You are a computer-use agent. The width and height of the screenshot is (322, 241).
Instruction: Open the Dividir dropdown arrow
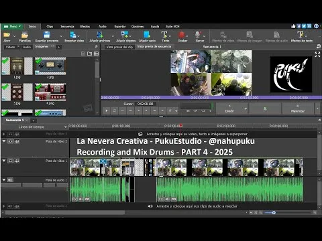(246, 109)
